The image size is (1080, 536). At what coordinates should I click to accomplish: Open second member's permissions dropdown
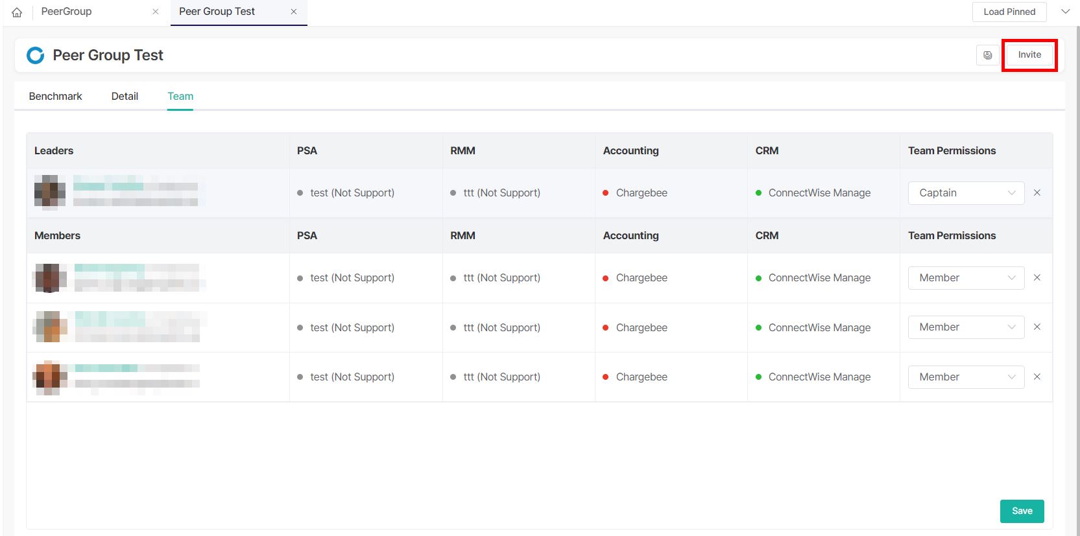[966, 327]
